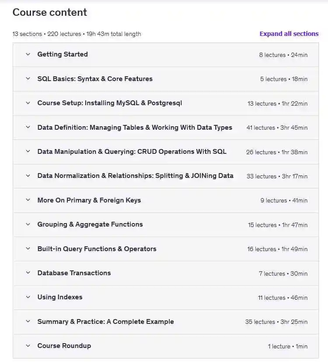This screenshot has height=362, width=328.
Task: Open Summary & Practice: A Complete Example
Action: [105, 322]
